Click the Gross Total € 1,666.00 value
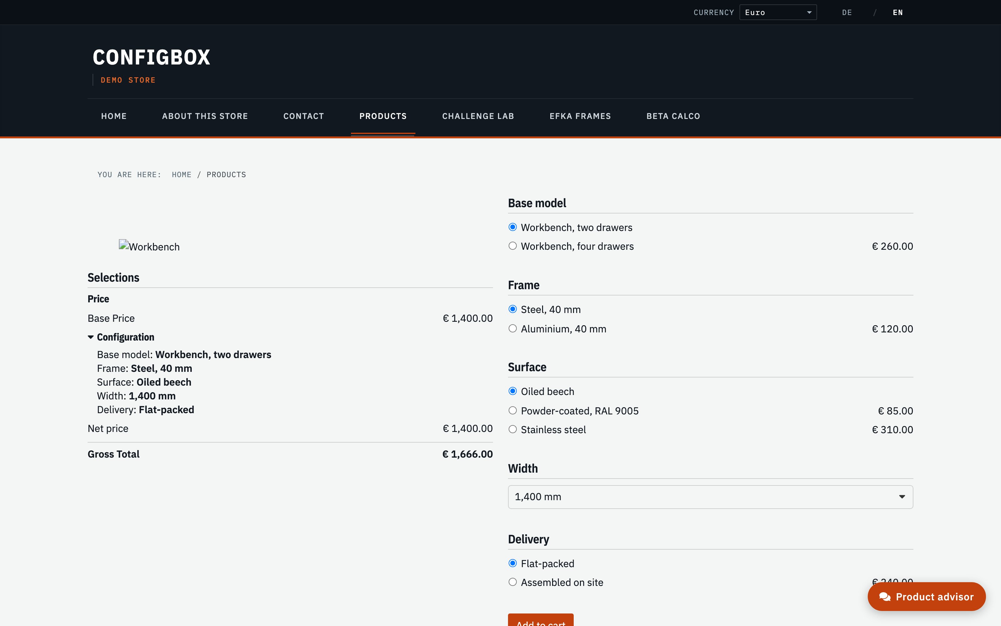 467,454
